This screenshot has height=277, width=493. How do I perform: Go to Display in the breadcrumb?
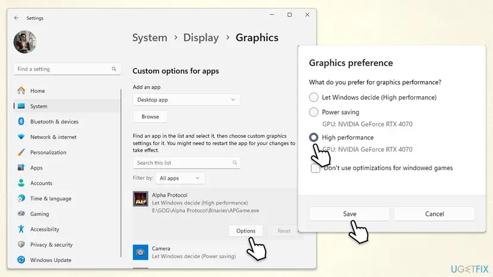(x=201, y=37)
